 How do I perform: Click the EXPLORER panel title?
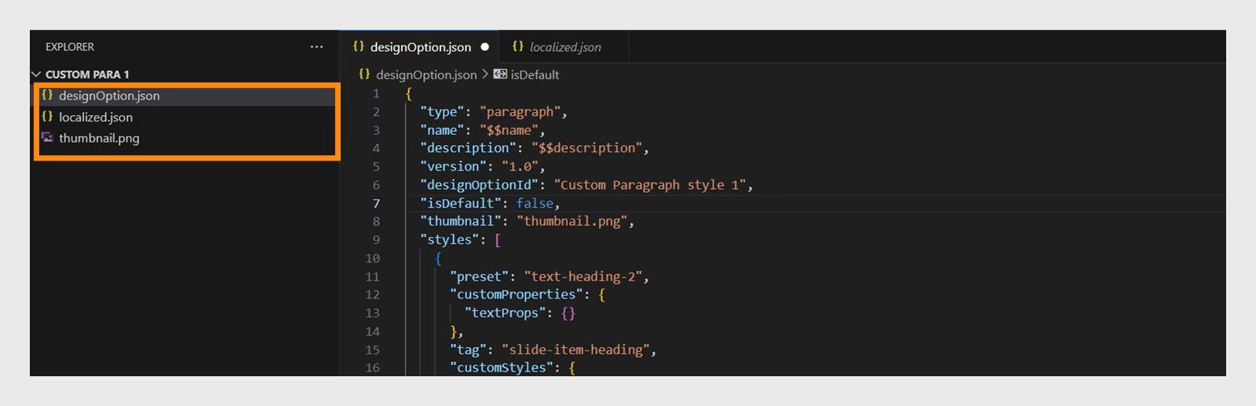click(70, 47)
